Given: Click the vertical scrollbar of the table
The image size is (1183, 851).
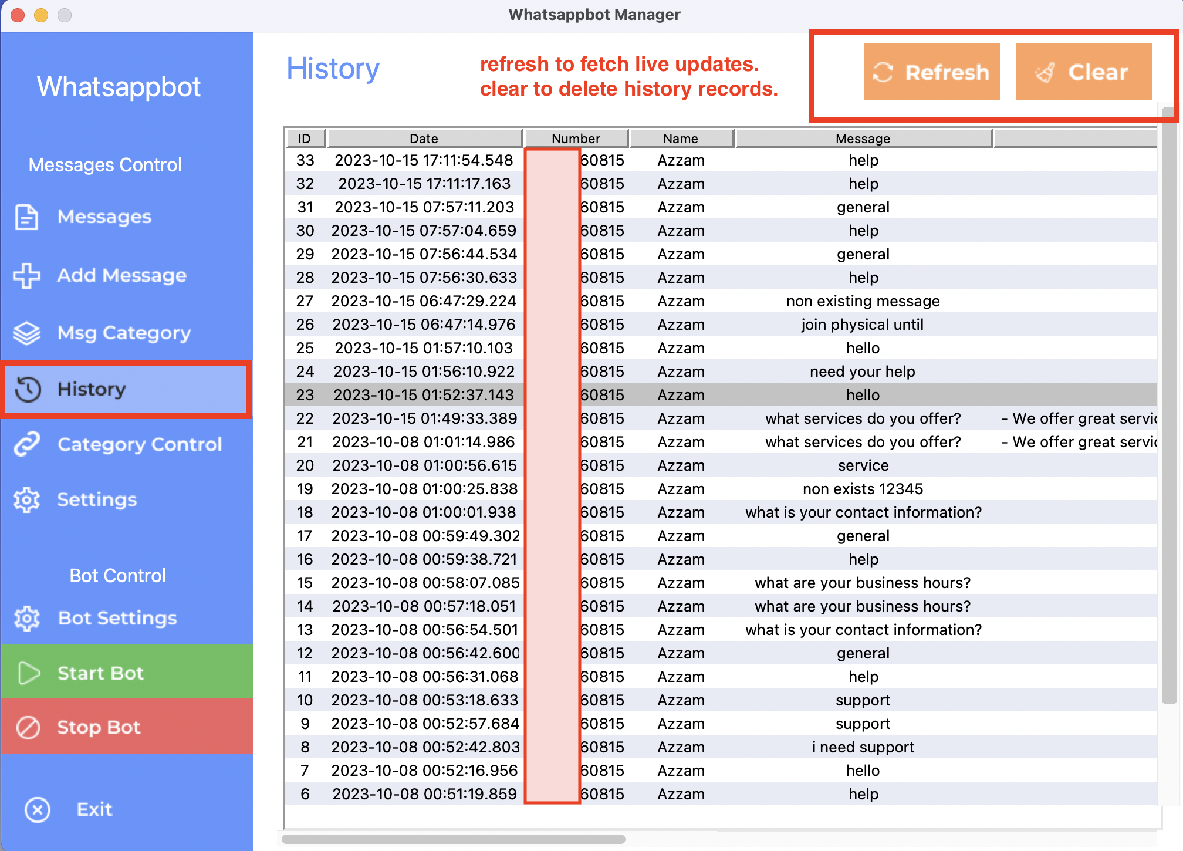Looking at the screenshot, I should click(1169, 405).
